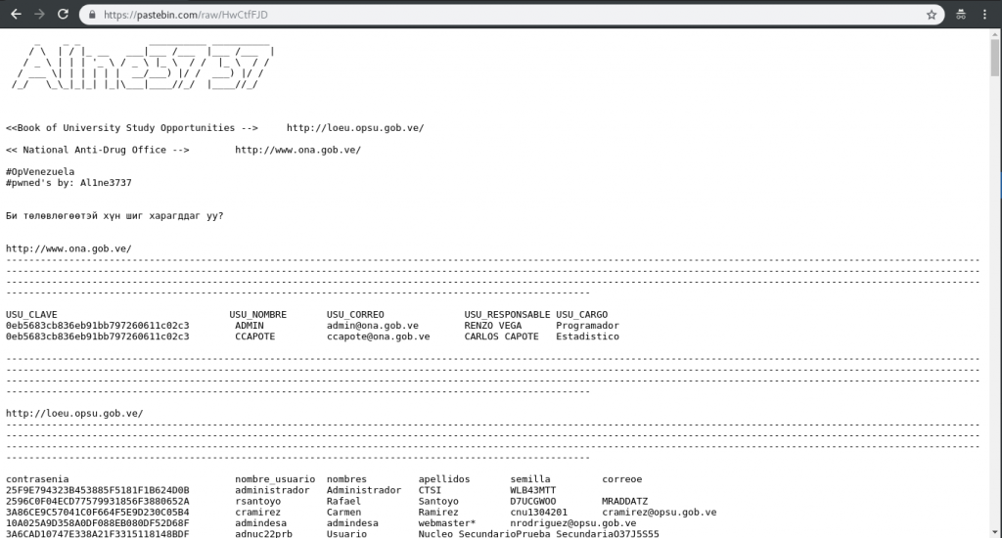Click the 'nombres' column header

coord(346,479)
